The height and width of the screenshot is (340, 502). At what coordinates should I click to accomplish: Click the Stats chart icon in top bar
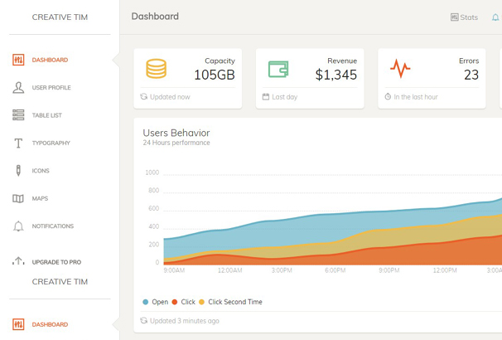coord(454,17)
